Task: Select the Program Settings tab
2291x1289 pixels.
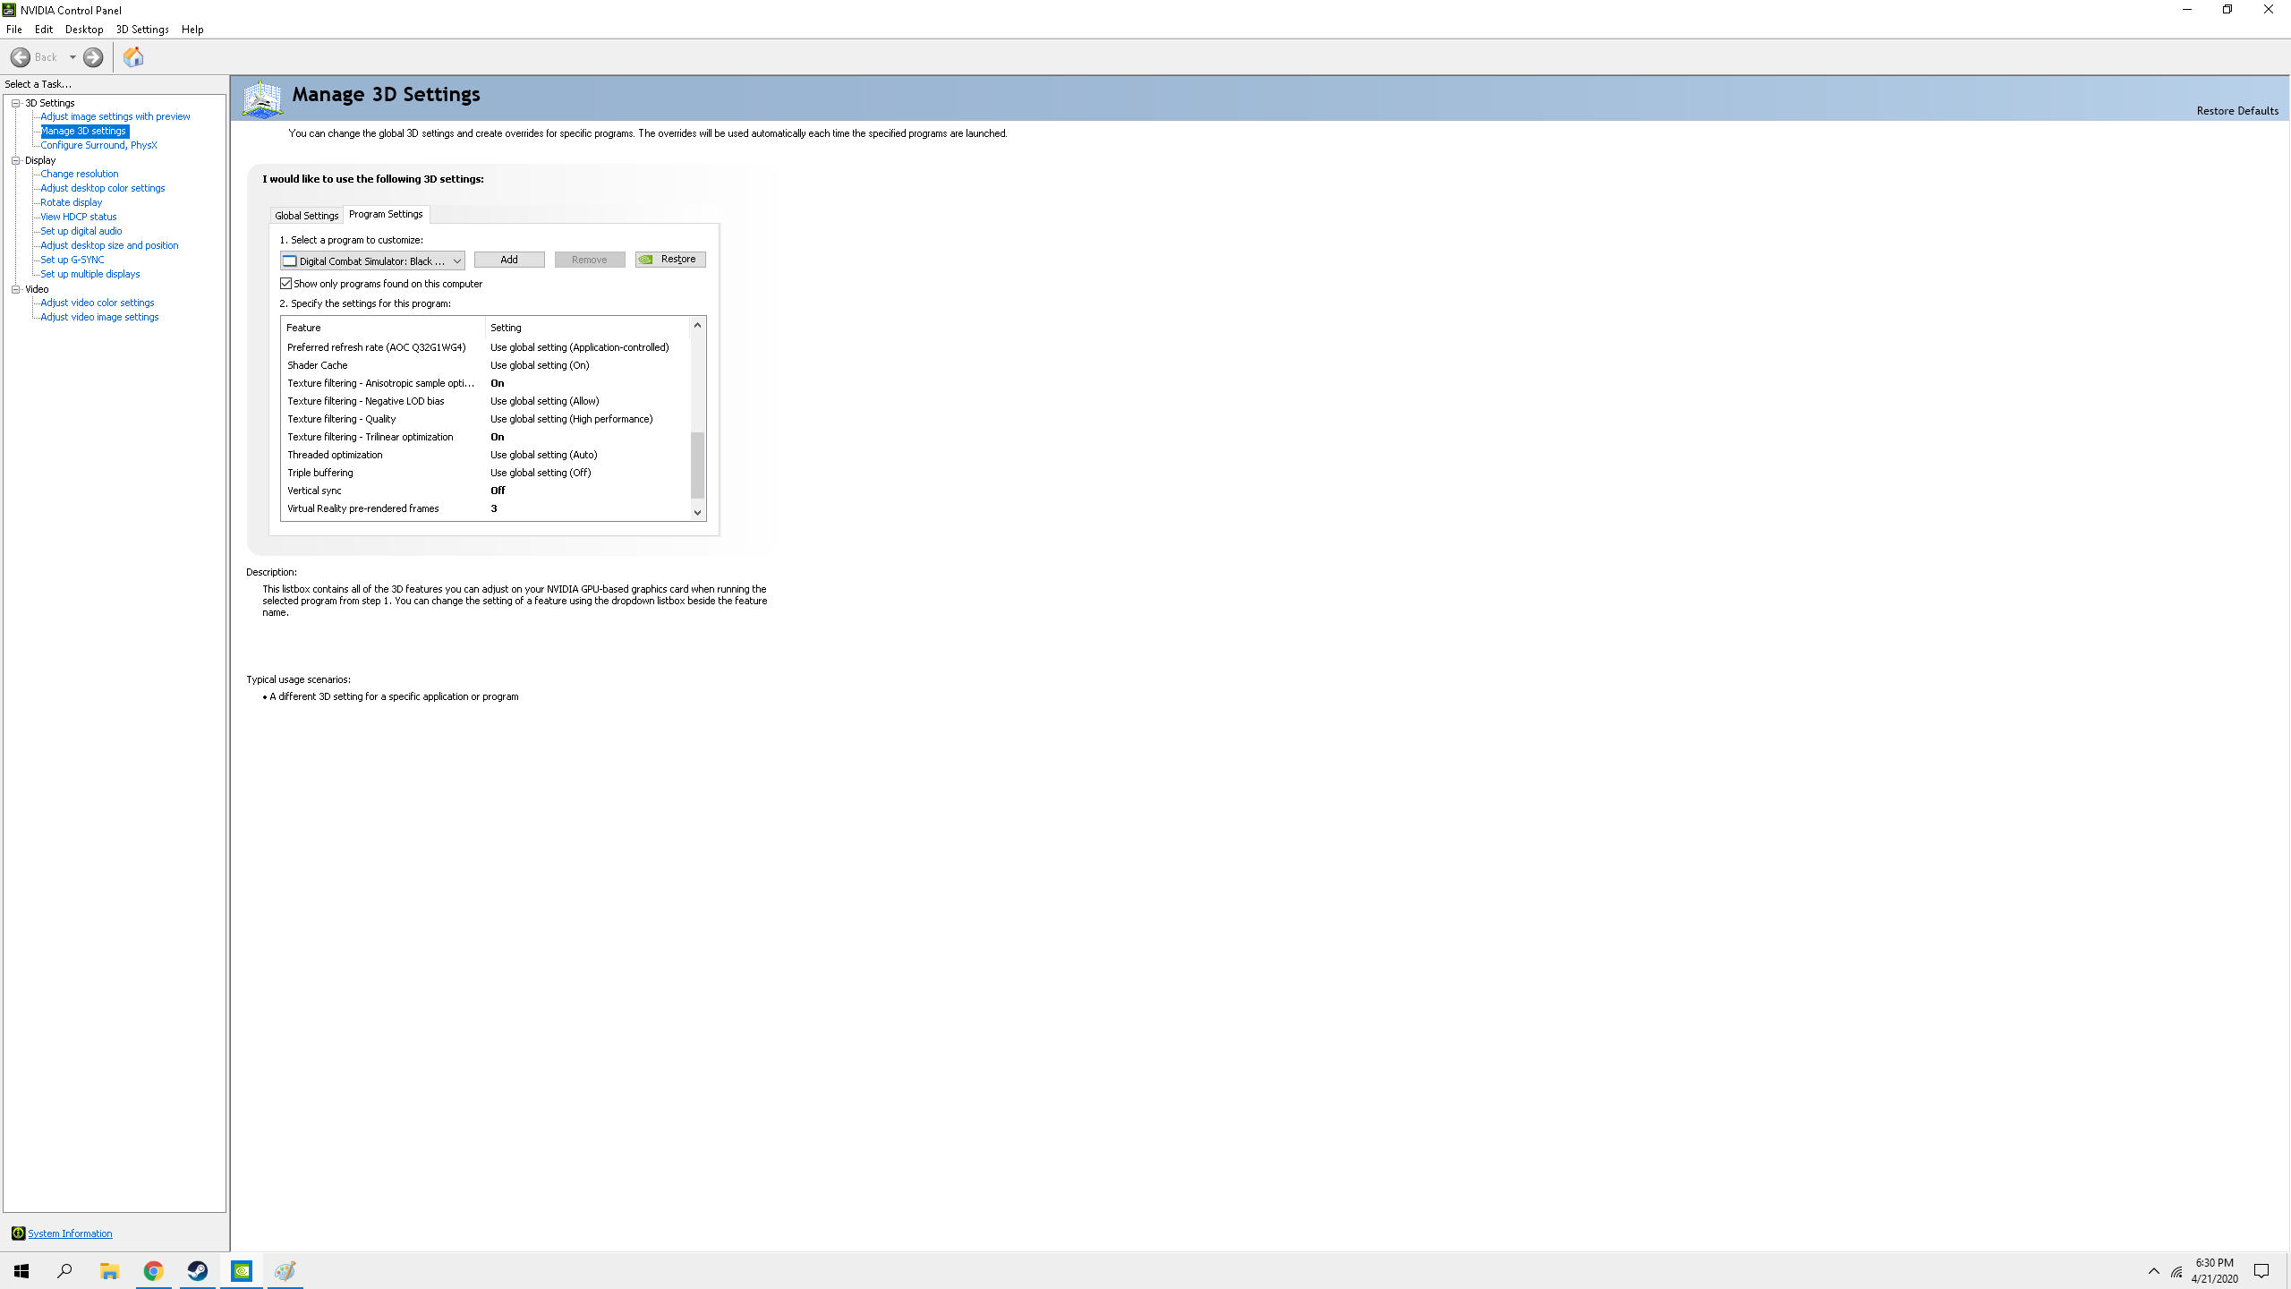Action: click(386, 214)
